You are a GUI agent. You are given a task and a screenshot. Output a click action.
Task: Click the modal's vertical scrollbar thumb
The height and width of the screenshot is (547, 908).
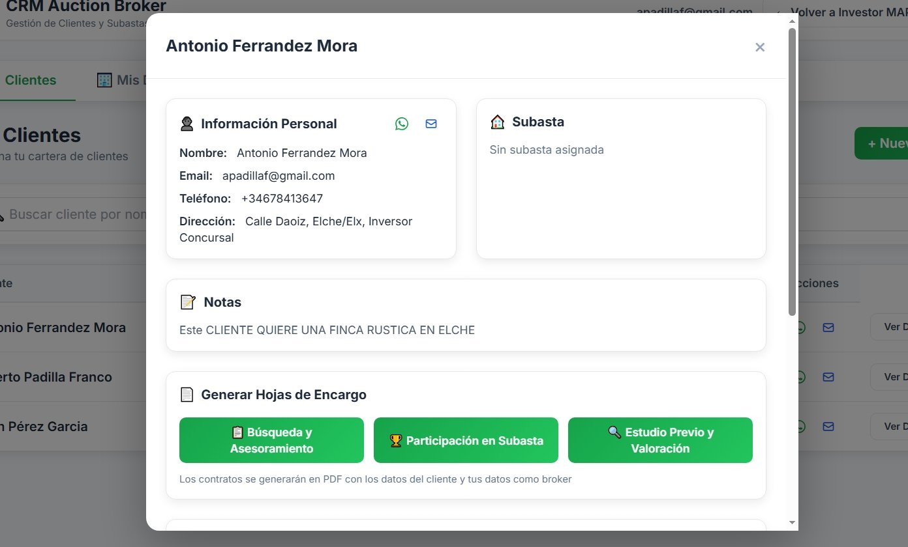[x=792, y=169]
